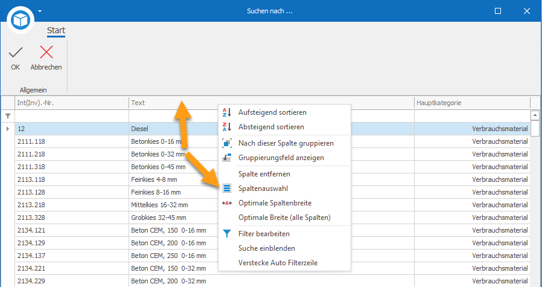Choose Spalte entfernen in the menu
Image resolution: width=542 pixels, height=287 pixels.
(284, 174)
